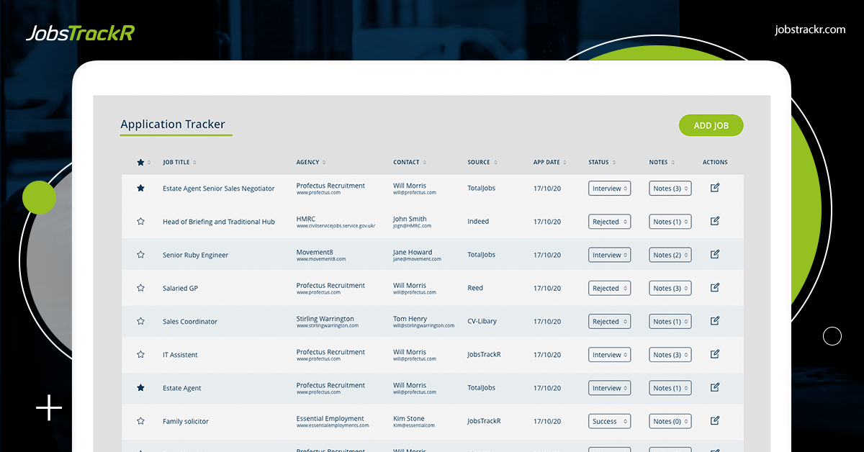
Task: Unstar the Estate Agent row
Action: pos(140,387)
